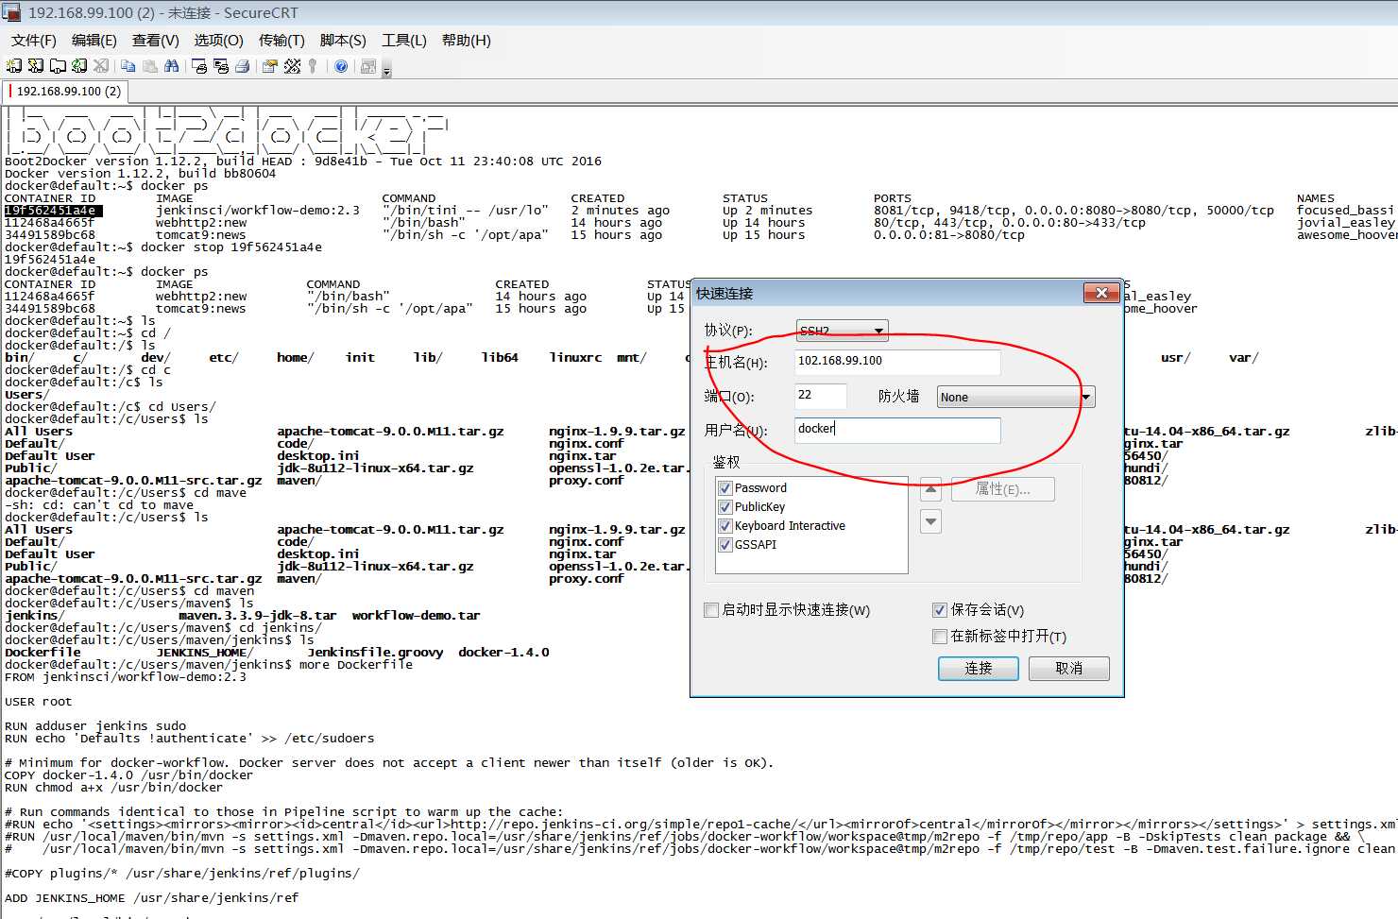Click the Disconnect toolbar icon
This screenshot has width=1398, height=919.
[x=101, y=66]
